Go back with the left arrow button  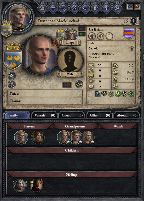[x=130, y=6]
